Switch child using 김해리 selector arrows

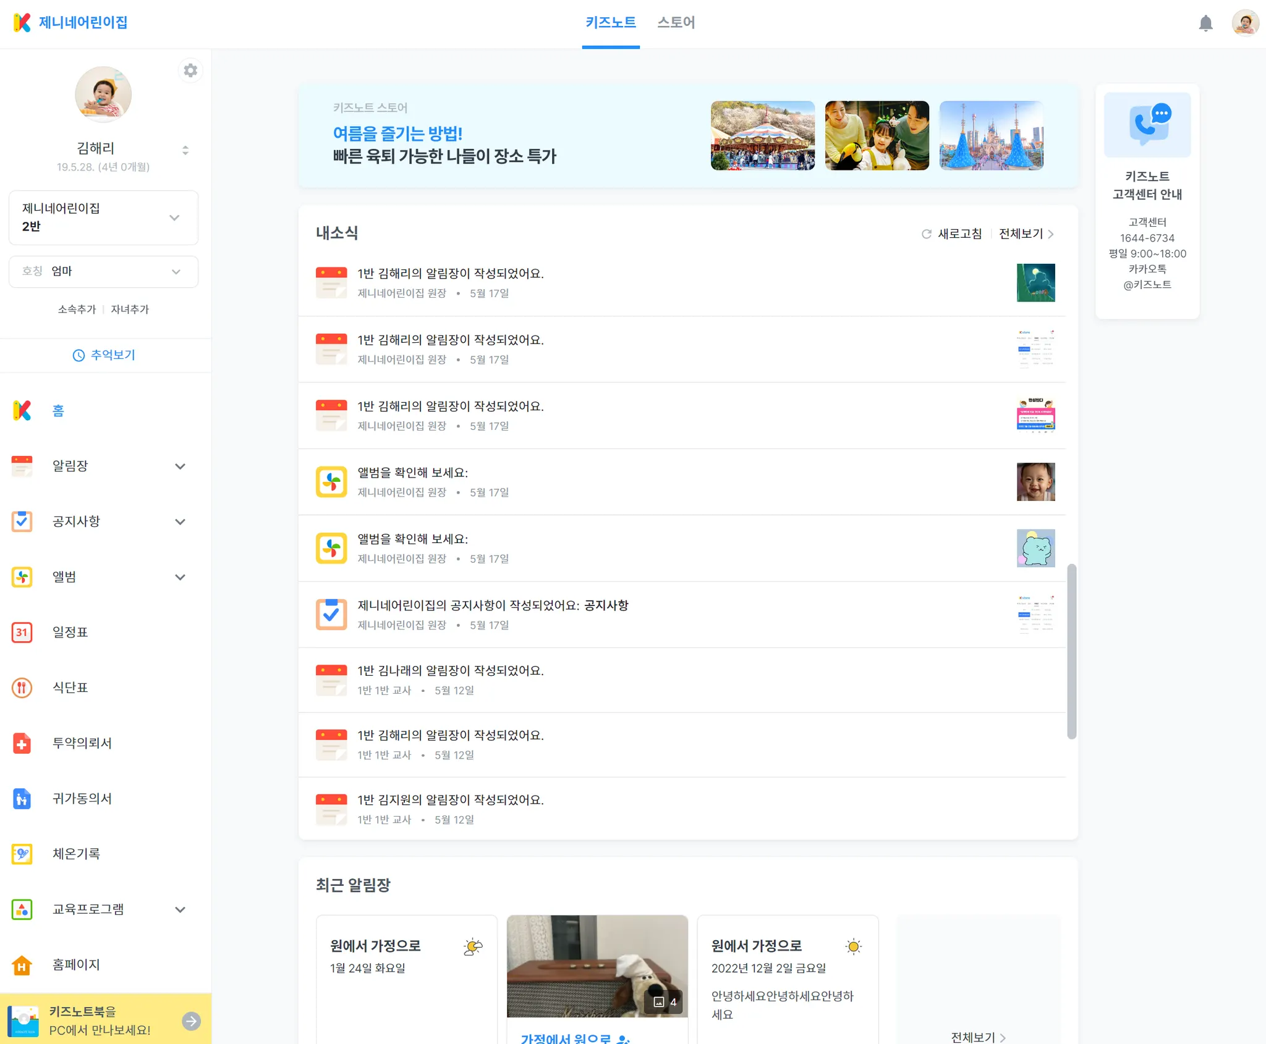[x=185, y=150]
